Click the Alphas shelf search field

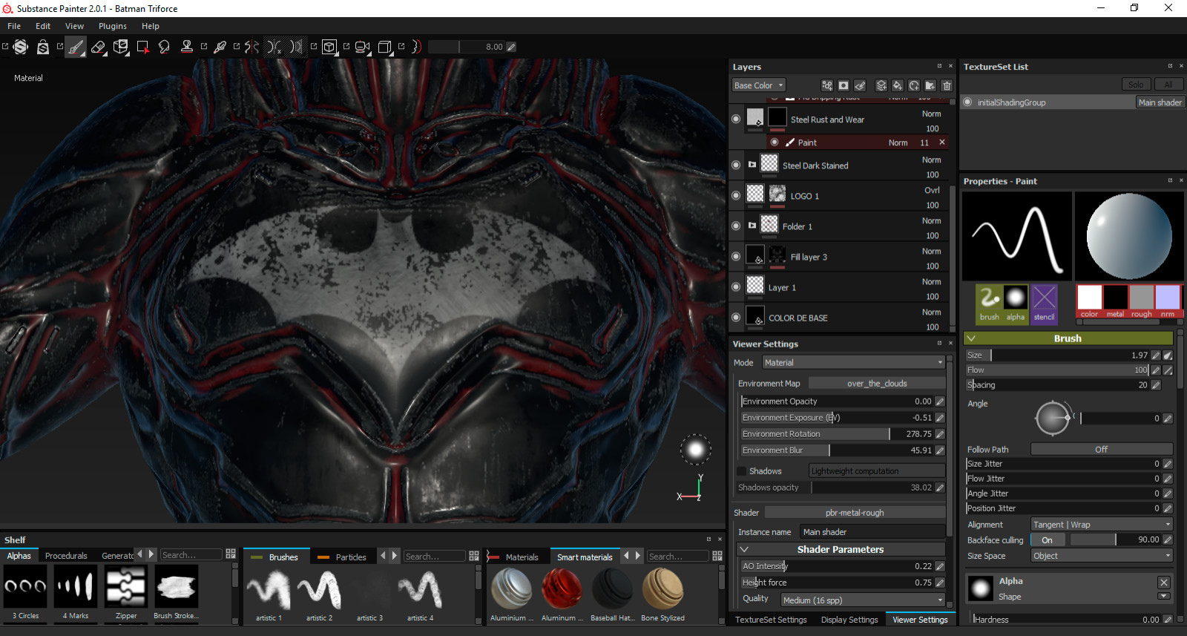191,554
